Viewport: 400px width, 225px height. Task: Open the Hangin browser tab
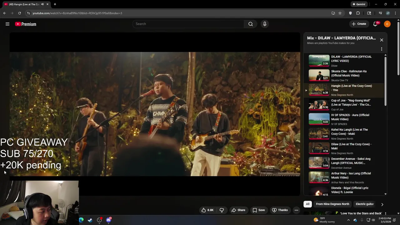26,4
